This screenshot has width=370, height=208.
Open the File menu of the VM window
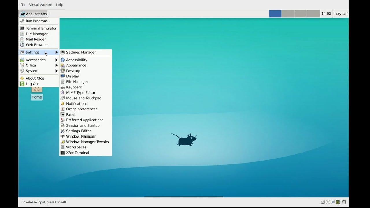point(23,5)
